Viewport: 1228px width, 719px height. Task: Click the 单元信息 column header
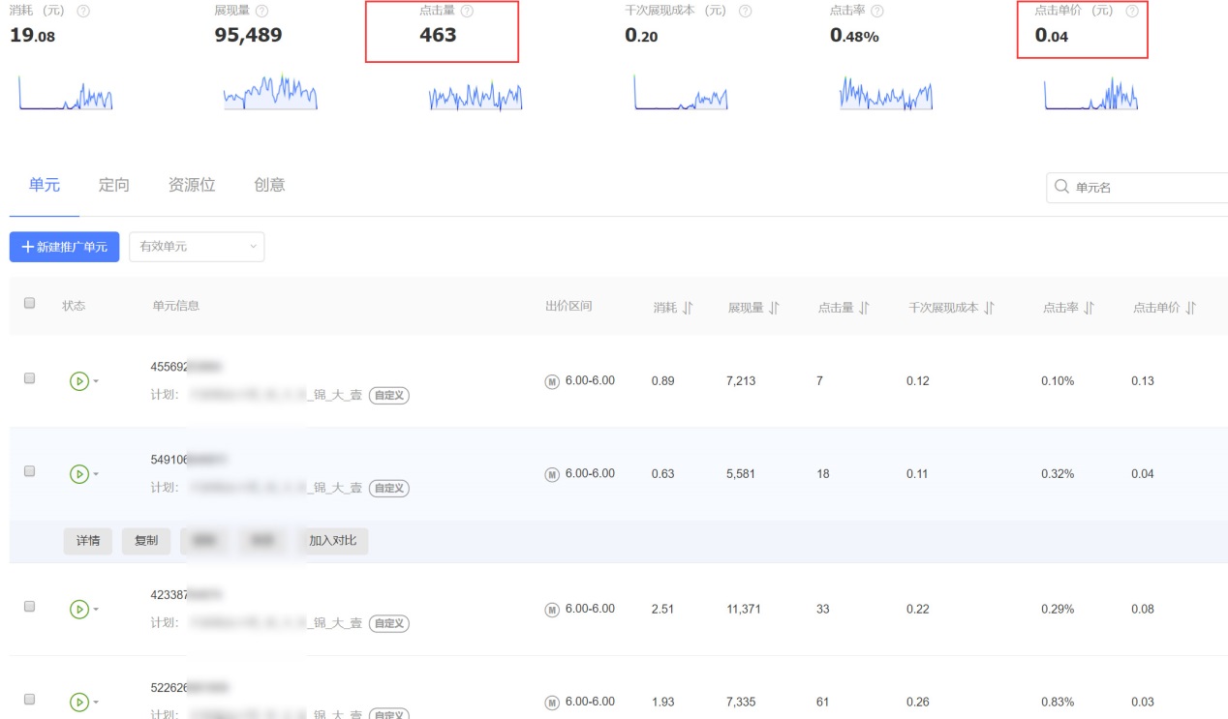coord(176,306)
